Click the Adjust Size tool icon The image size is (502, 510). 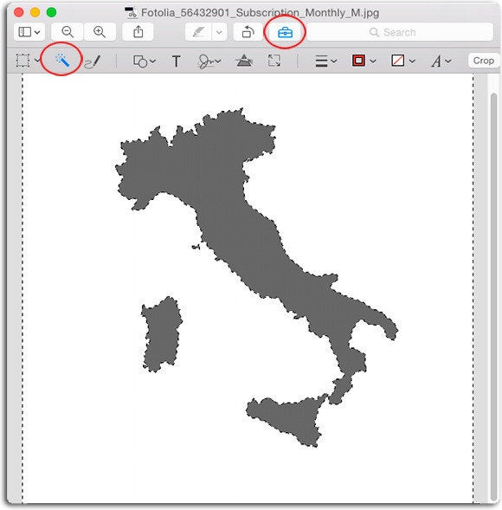(274, 61)
